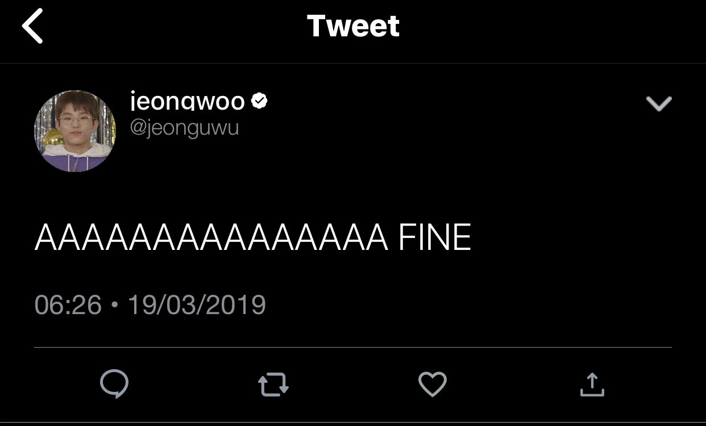Image resolution: width=706 pixels, height=426 pixels.
Task: Open jeongwoo's profile picture
Action: (75, 131)
